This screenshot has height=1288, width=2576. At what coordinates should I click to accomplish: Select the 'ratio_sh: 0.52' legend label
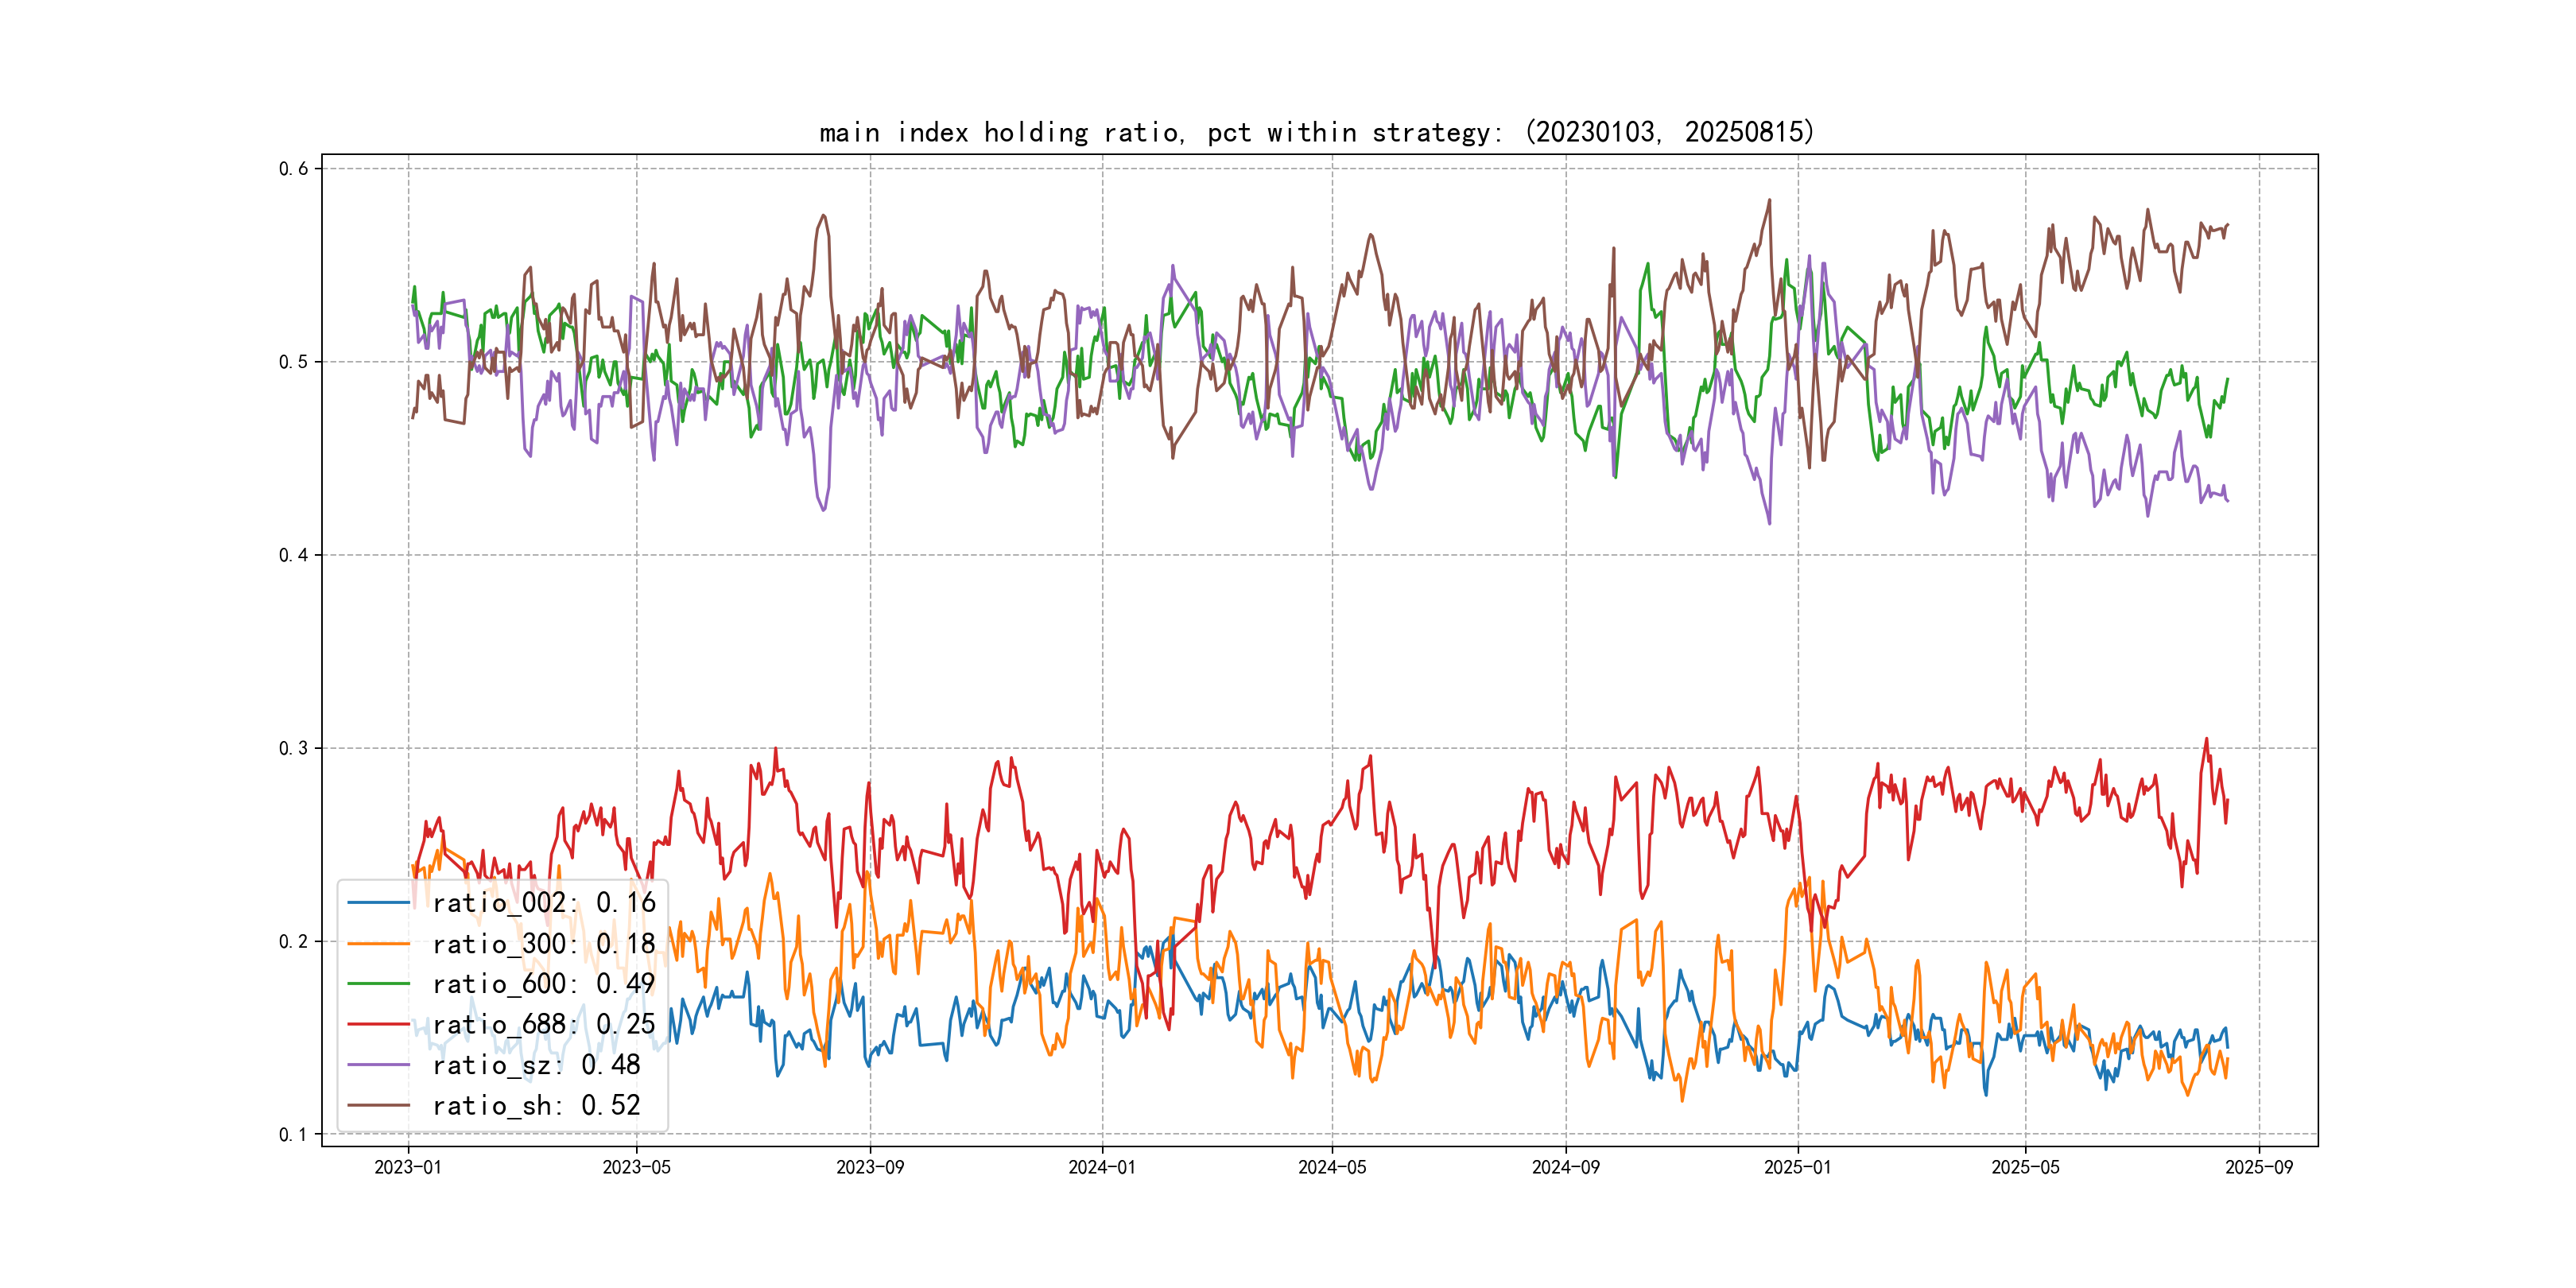click(536, 1105)
